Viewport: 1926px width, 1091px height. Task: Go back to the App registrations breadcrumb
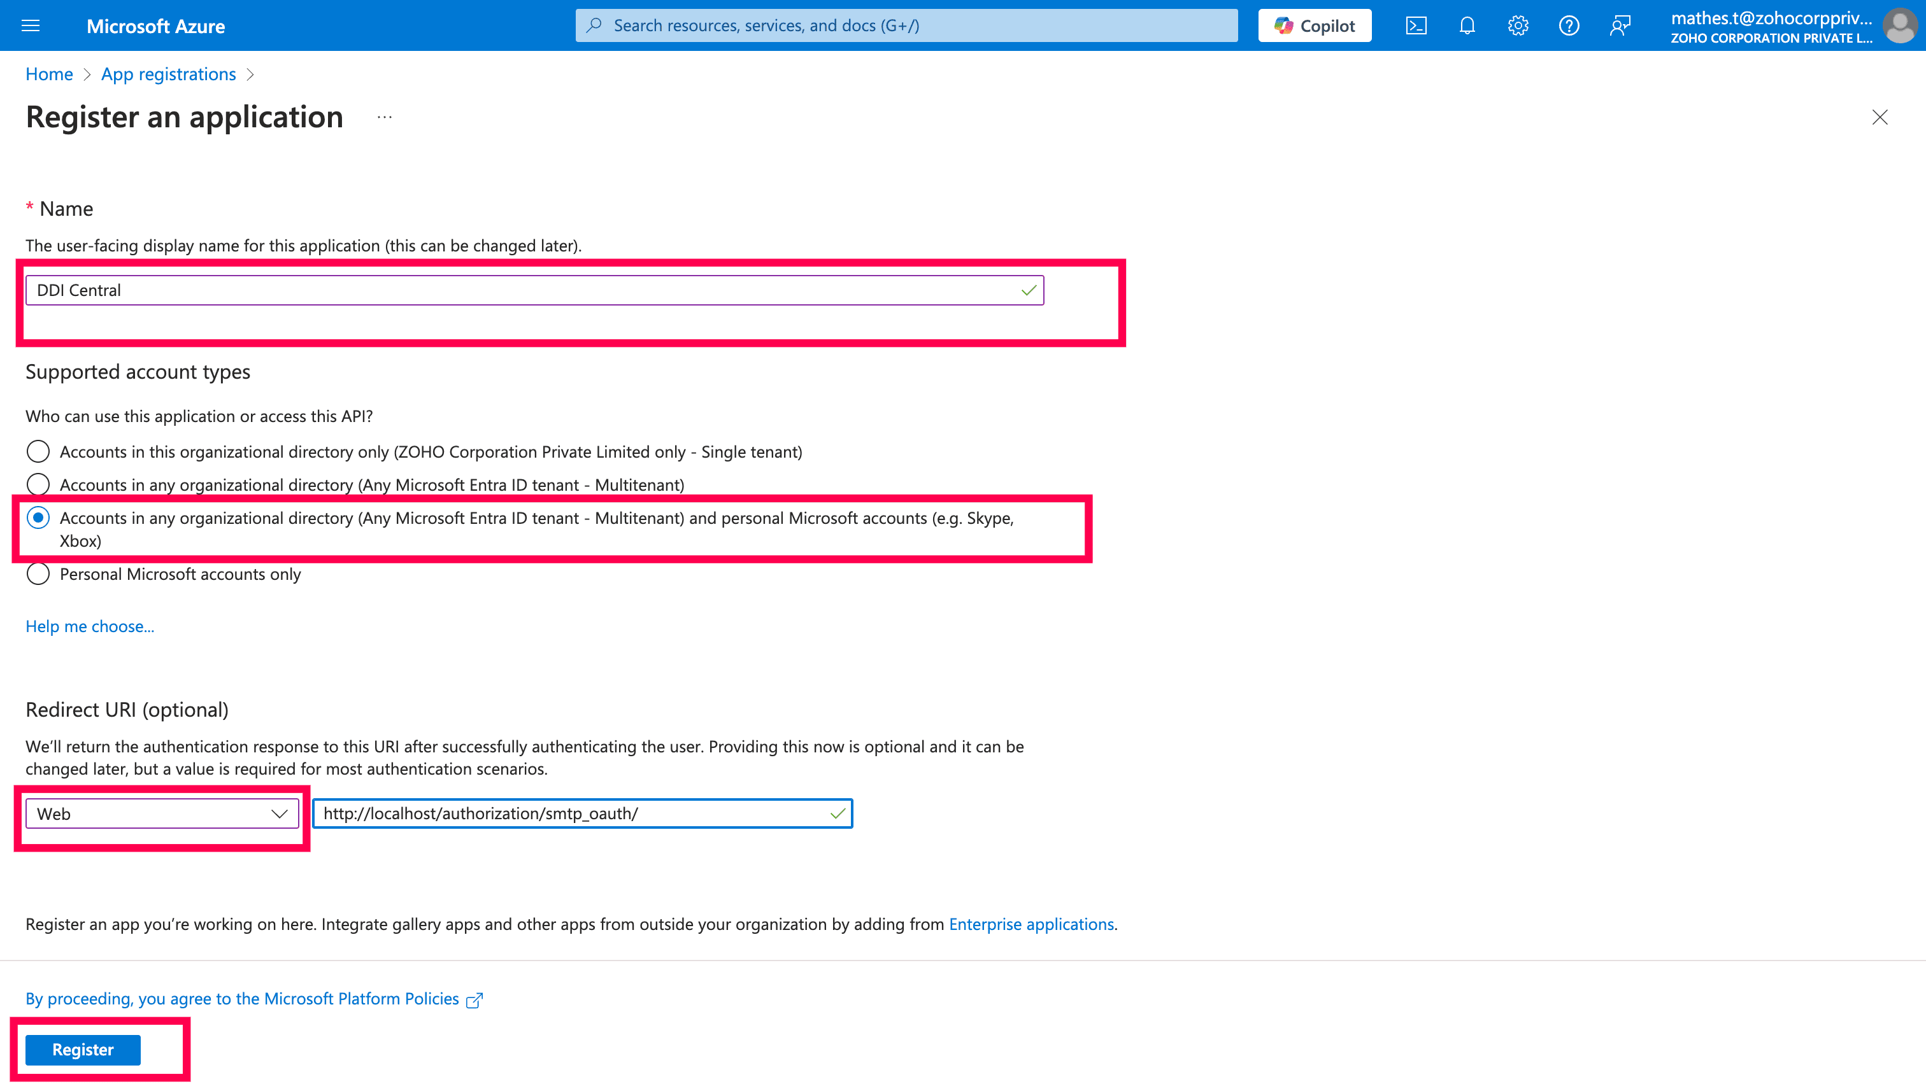[x=168, y=74]
